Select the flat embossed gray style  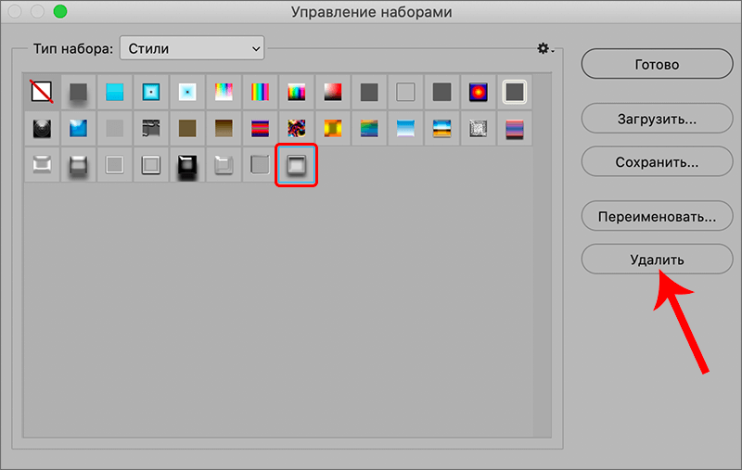coord(261,165)
